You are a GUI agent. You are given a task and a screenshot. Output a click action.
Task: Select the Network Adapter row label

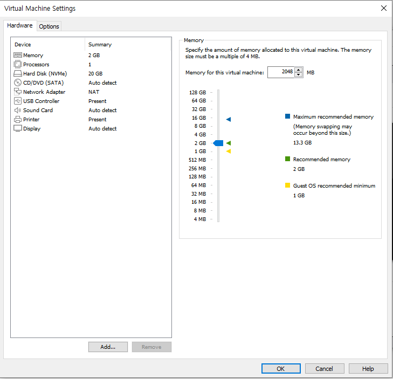44,92
